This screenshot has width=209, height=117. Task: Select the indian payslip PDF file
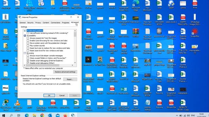pyautogui.click(x=124, y=48)
